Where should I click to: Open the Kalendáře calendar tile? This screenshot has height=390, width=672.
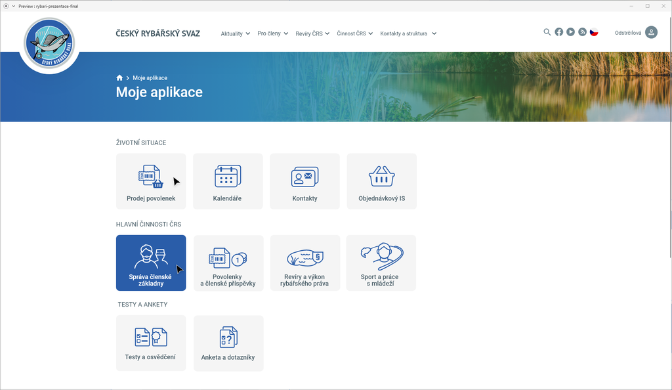(228, 181)
